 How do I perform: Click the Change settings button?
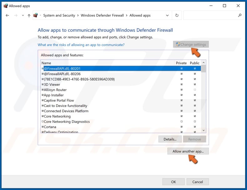(x=191, y=45)
